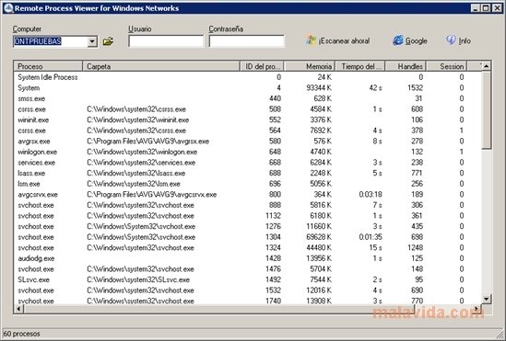Open the Info button label
The image size is (506, 341).
pyautogui.click(x=465, y=40)
